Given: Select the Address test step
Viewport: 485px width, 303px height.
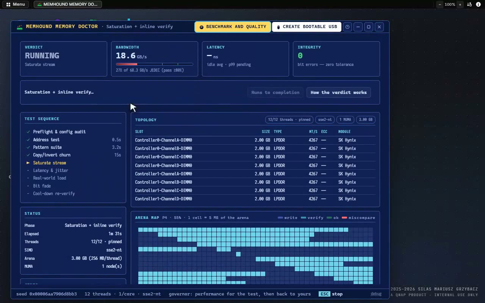Looking at the screenshot, I should [73, 140].
